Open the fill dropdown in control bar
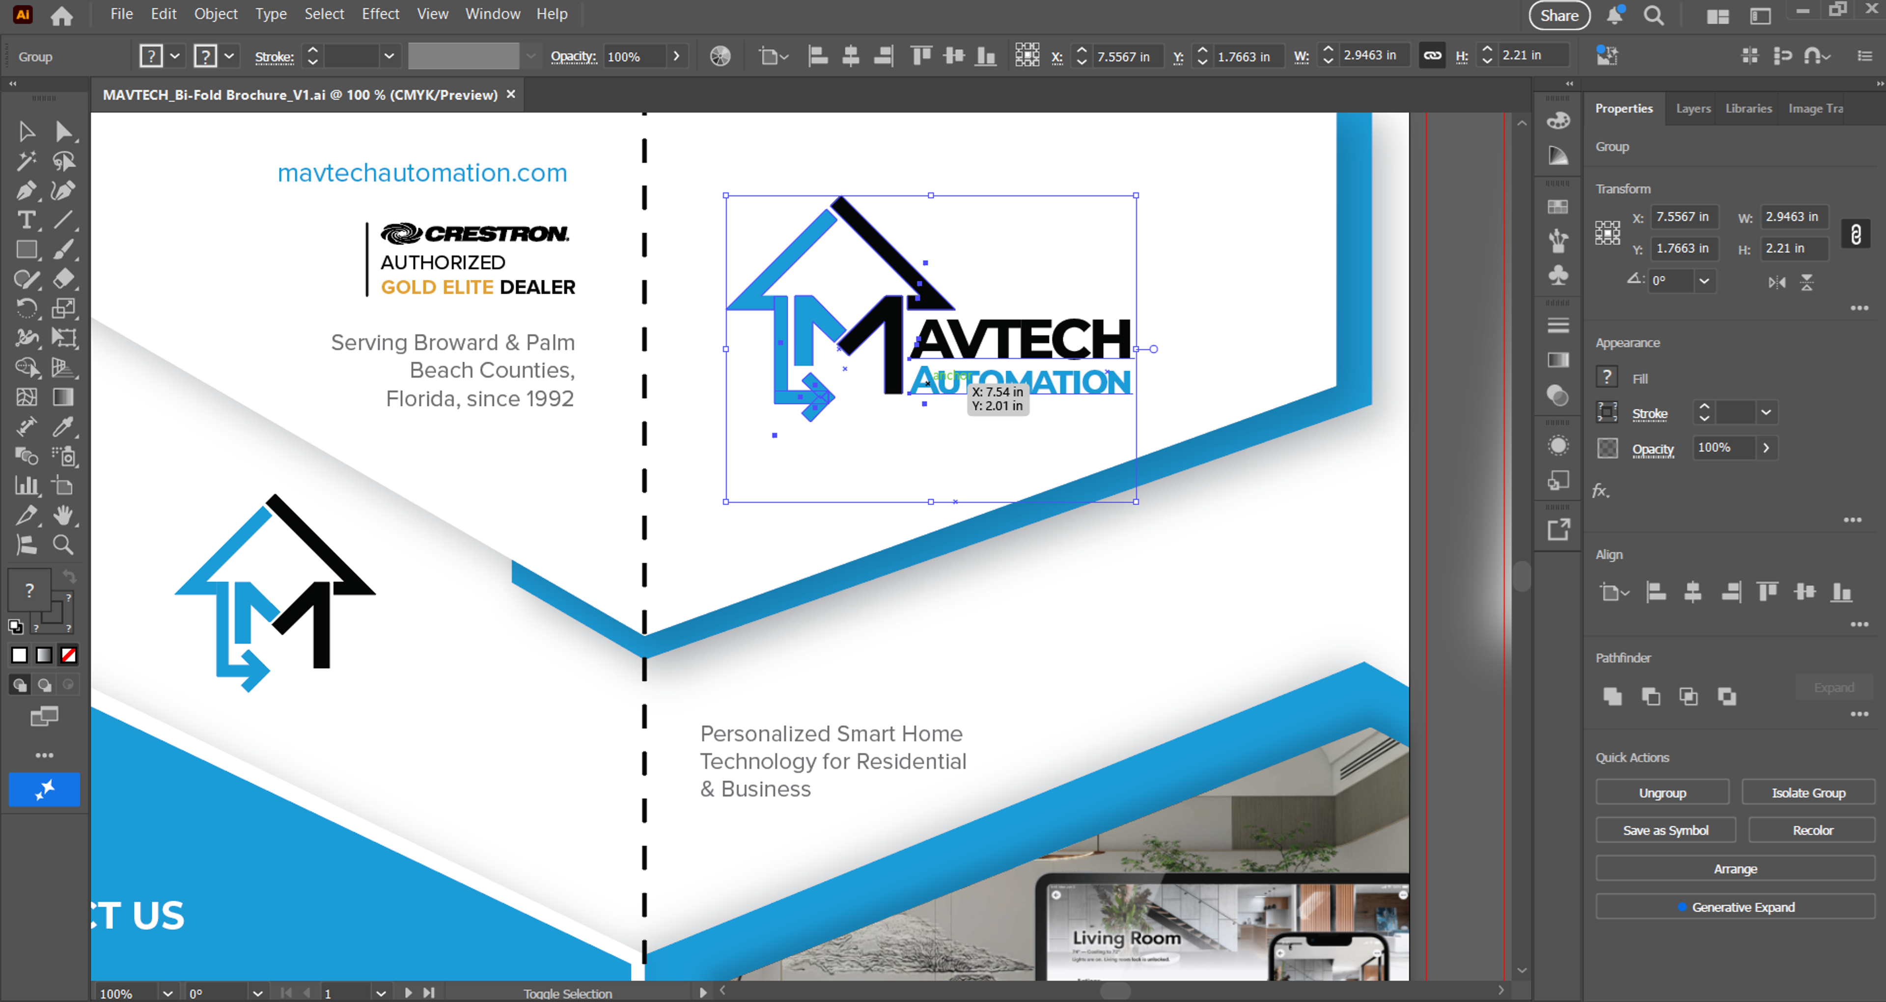Image resolution: width=1886 pixels, height=1002 pixels. pos(175,56)
